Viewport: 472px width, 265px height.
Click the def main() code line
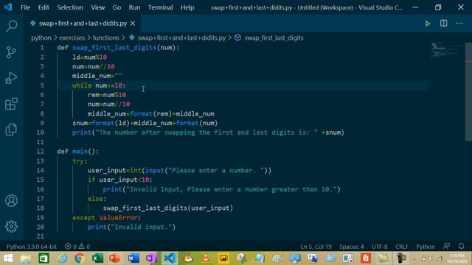[77, 151]
